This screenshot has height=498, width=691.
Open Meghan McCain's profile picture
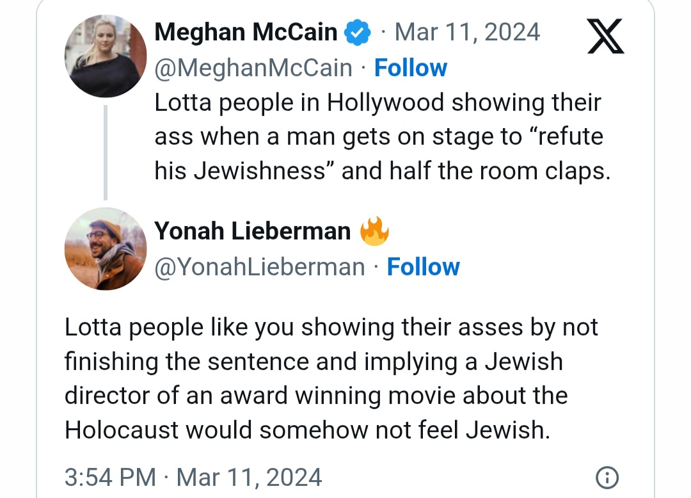coord(106,56)
